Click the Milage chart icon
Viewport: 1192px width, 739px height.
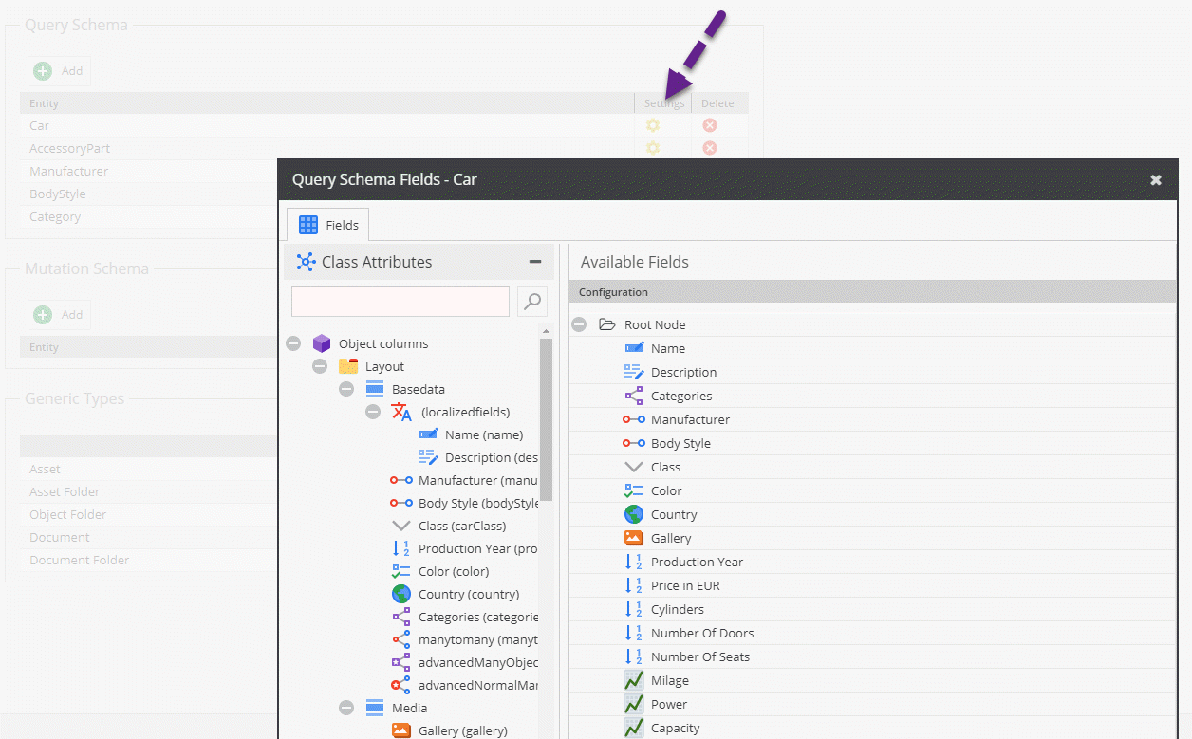(634, 680)
